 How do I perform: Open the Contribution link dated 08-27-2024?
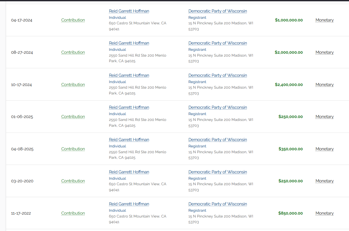pyautogui.click(x=73, y=52)
